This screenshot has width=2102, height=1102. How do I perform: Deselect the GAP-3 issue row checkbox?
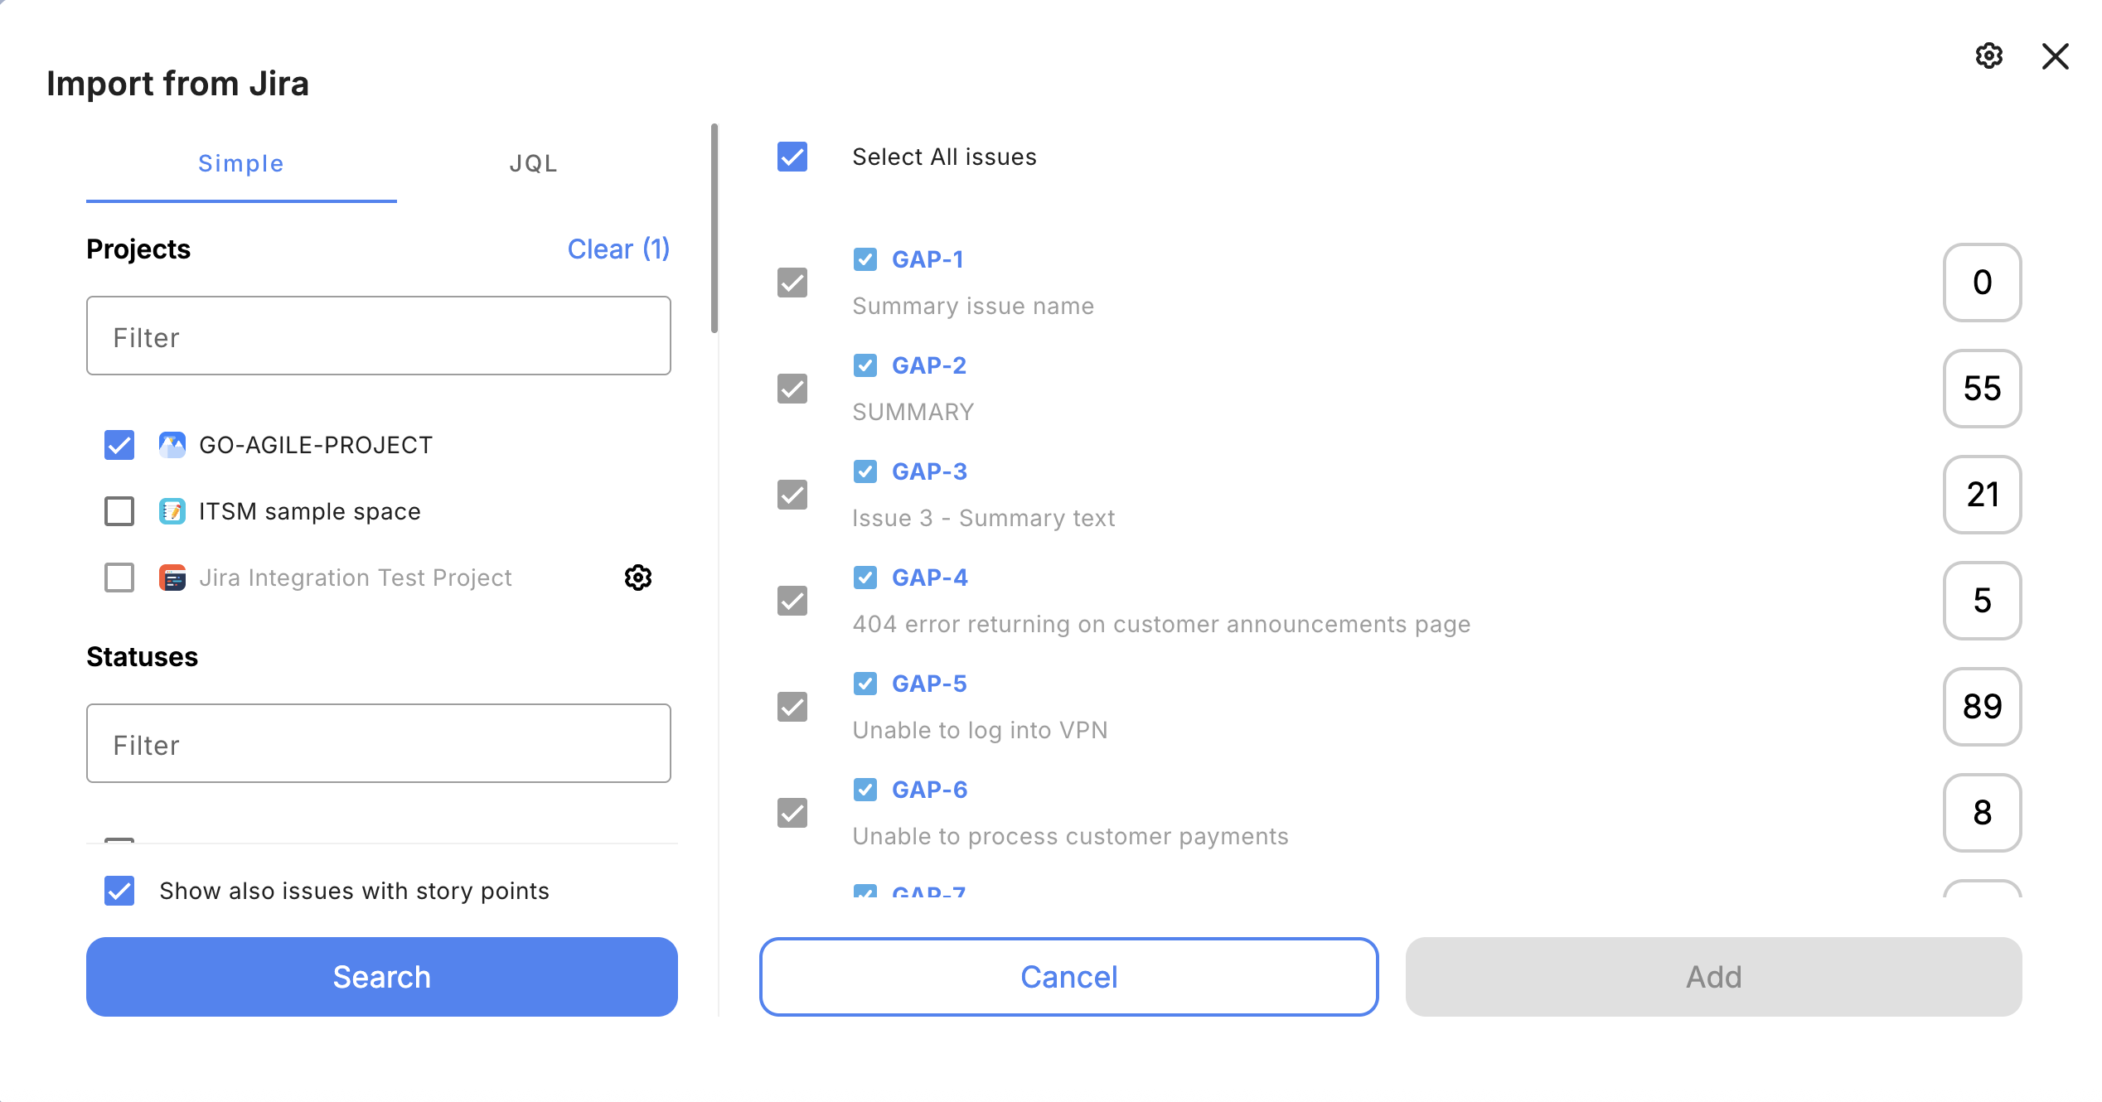[x=792, y=495]
